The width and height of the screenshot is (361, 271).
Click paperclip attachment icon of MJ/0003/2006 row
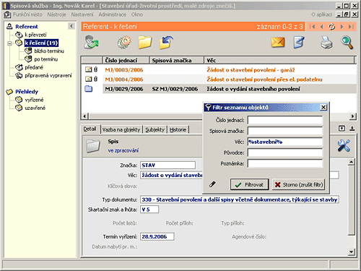(95, 69)
